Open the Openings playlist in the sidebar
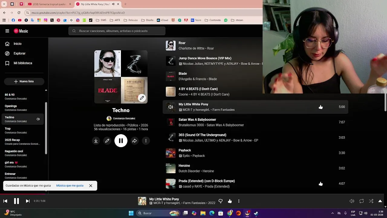 [23, 108]
